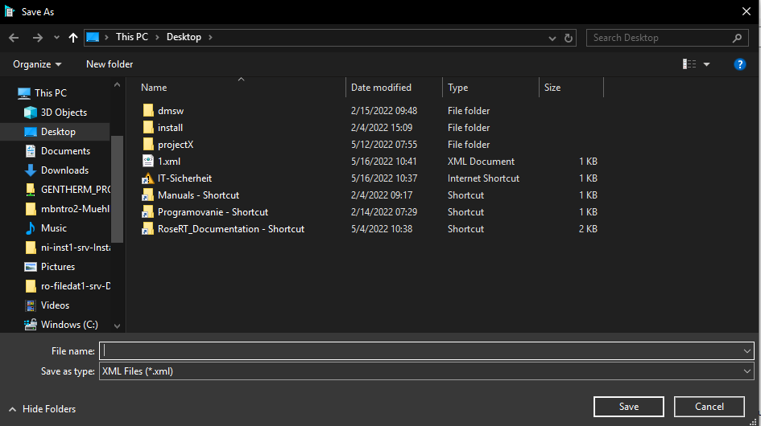This screenshot has height=426, width=761.
Task: Open recent locations chevron beside forward arrow
Action: (56, 37)
